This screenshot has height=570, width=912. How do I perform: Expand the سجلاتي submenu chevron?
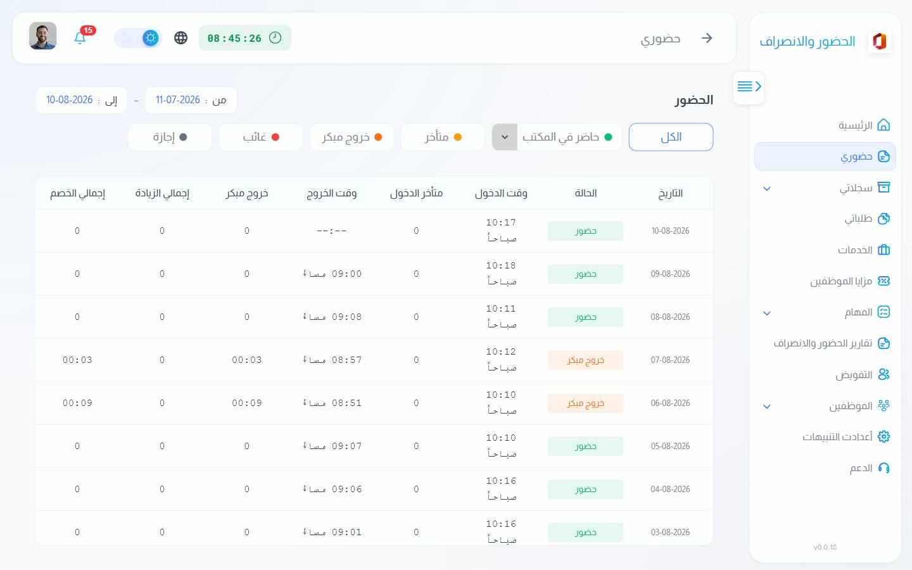[767, 188]
